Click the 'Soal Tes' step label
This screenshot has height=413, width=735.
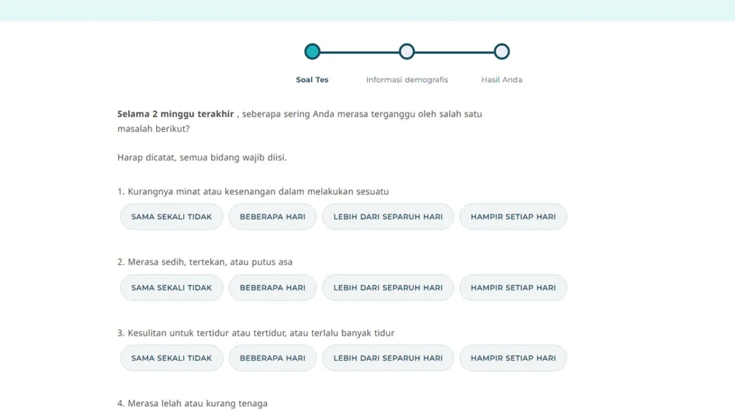(312, 80)
